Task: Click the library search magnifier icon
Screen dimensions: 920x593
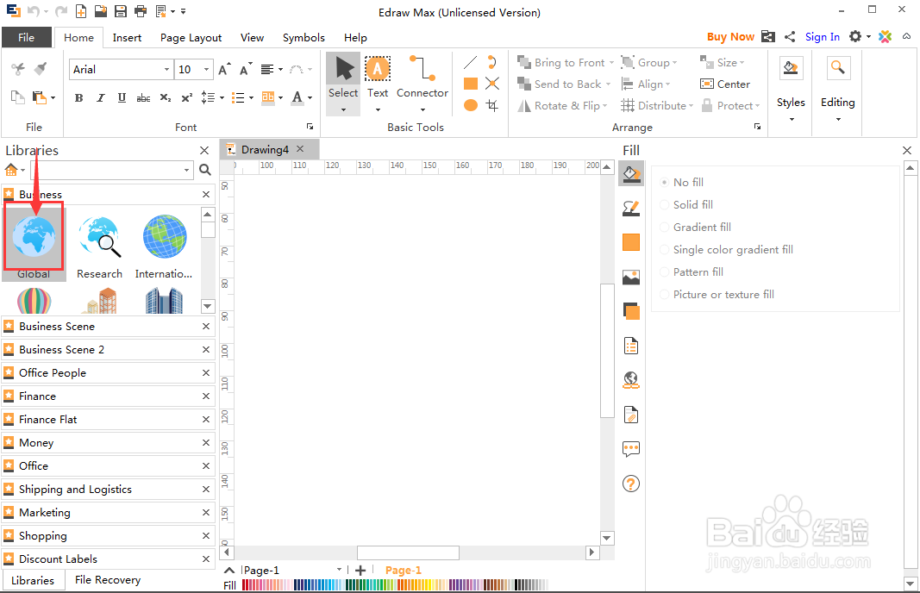Action: tap(204, 170)
